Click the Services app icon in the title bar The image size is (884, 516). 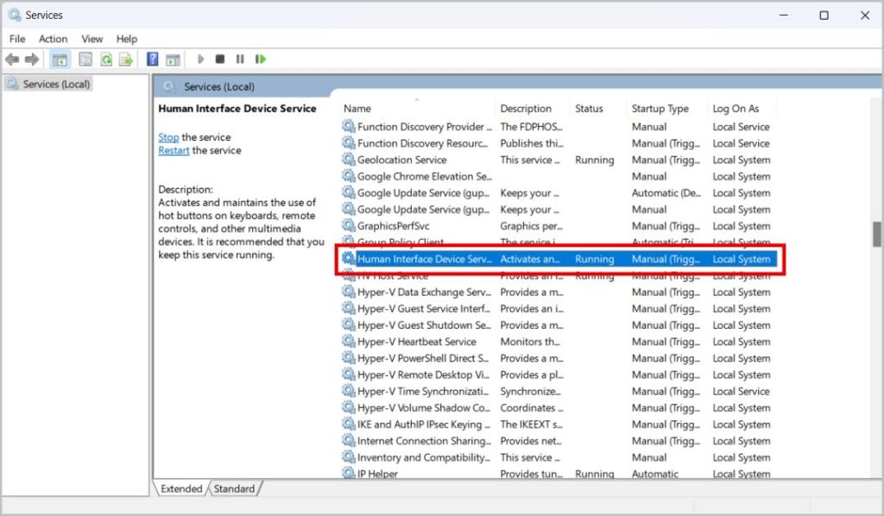point(14,15)
